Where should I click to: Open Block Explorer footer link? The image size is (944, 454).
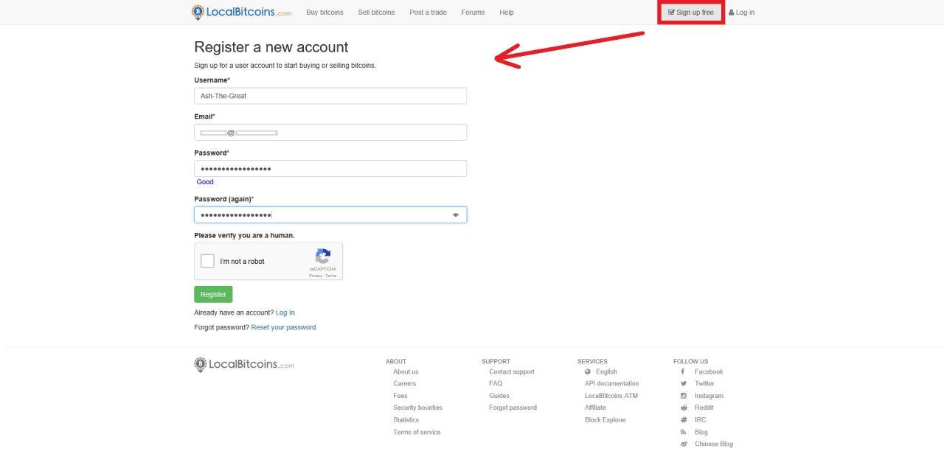pyautogui.click(x=605, y=419)
